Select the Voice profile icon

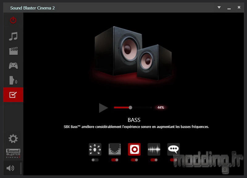[13, 80]
